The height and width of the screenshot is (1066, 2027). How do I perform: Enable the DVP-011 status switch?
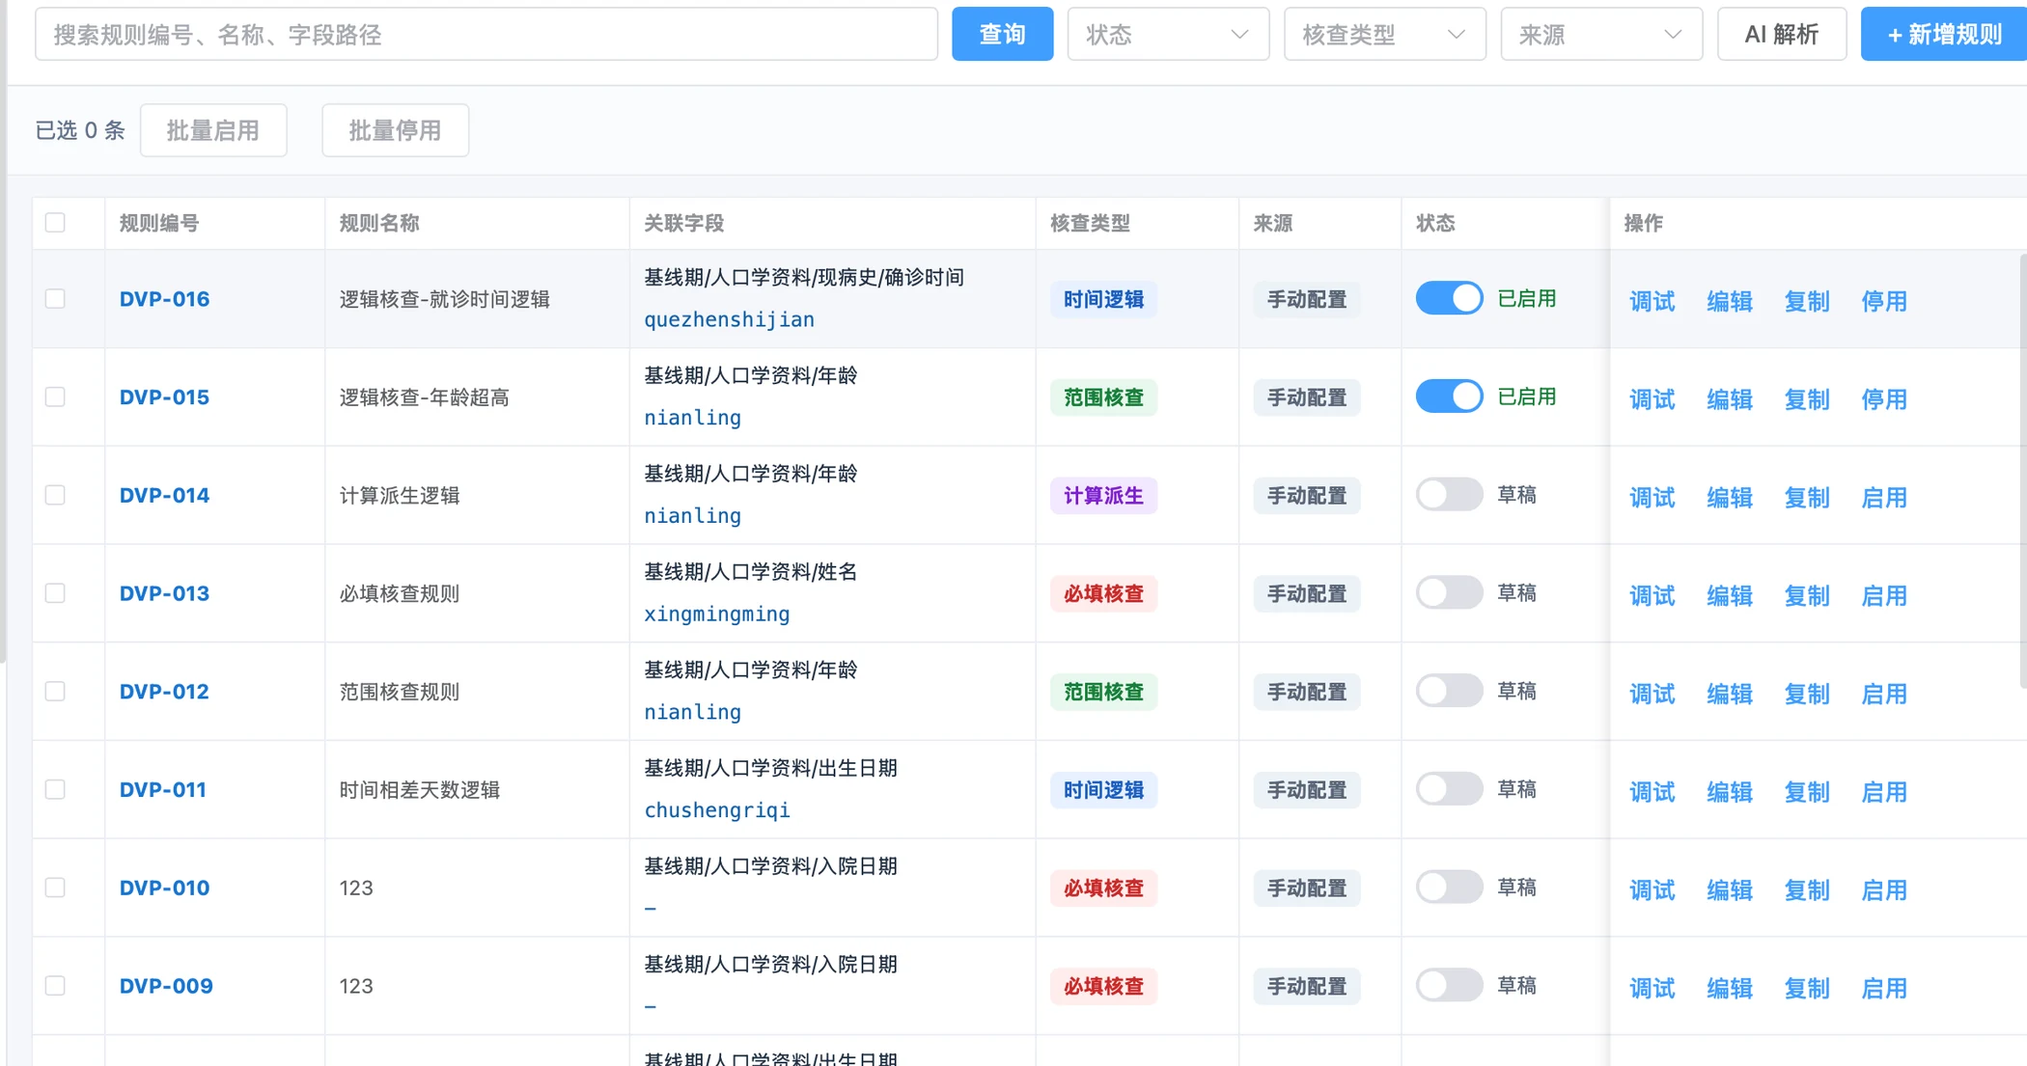coord(1449,789)
